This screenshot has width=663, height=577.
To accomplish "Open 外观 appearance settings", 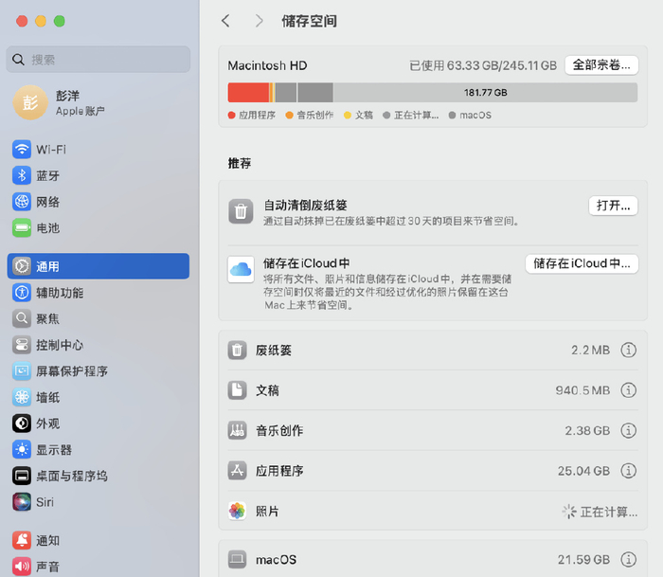I will 99,424.
